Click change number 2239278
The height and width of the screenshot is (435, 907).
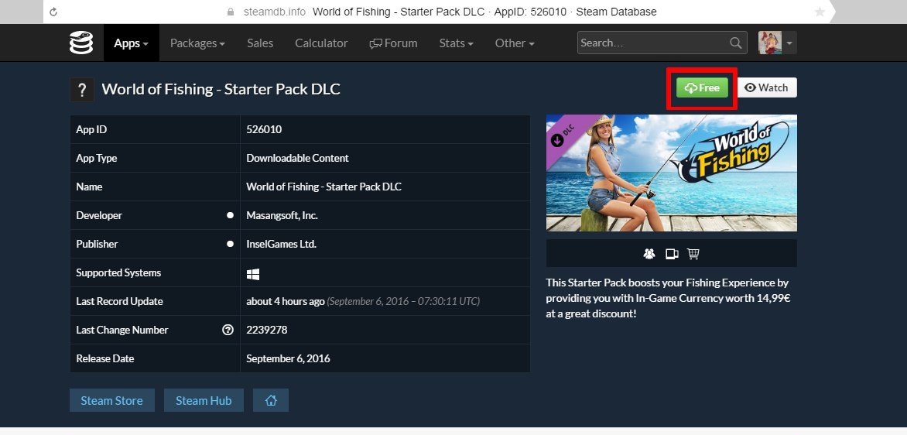(x=267, y=330)
